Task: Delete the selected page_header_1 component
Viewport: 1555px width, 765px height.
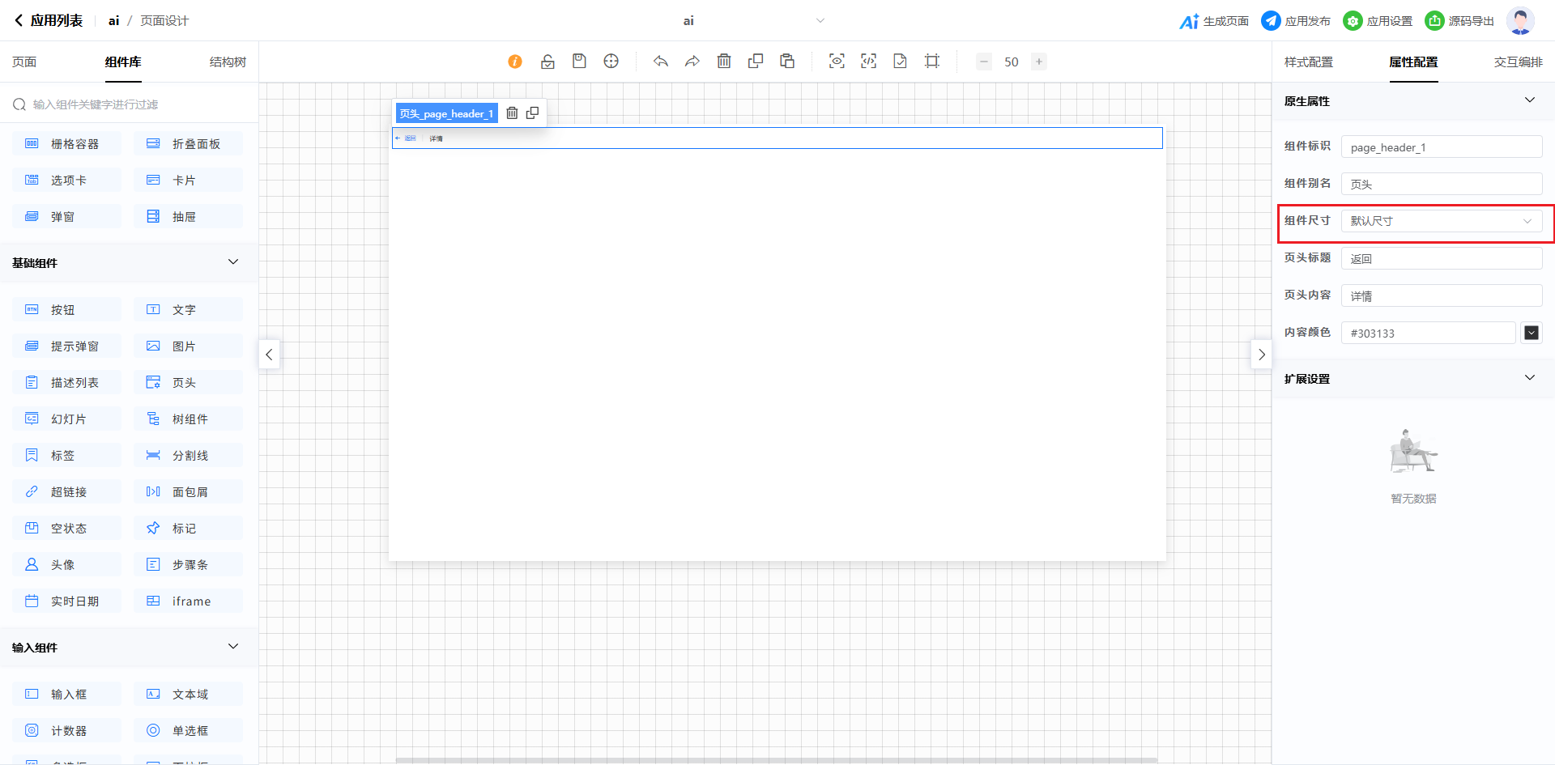Action: [x=512, y=113]
